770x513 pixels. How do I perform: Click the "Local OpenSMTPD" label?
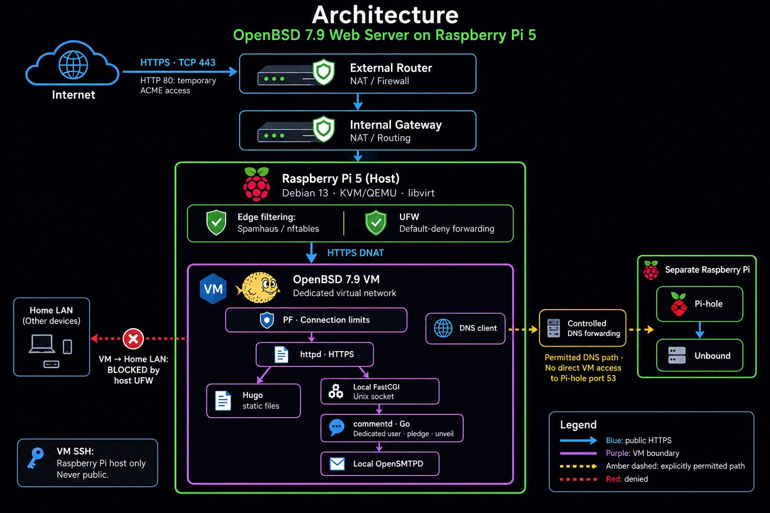tap(388, 464)
